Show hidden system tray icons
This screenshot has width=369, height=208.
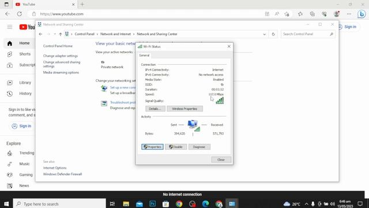pos(306,204)
